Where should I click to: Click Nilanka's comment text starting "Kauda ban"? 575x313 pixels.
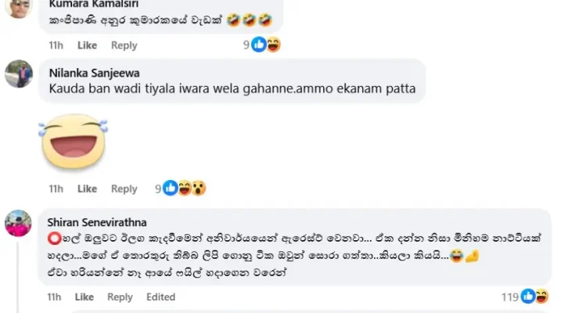point(232,91)
